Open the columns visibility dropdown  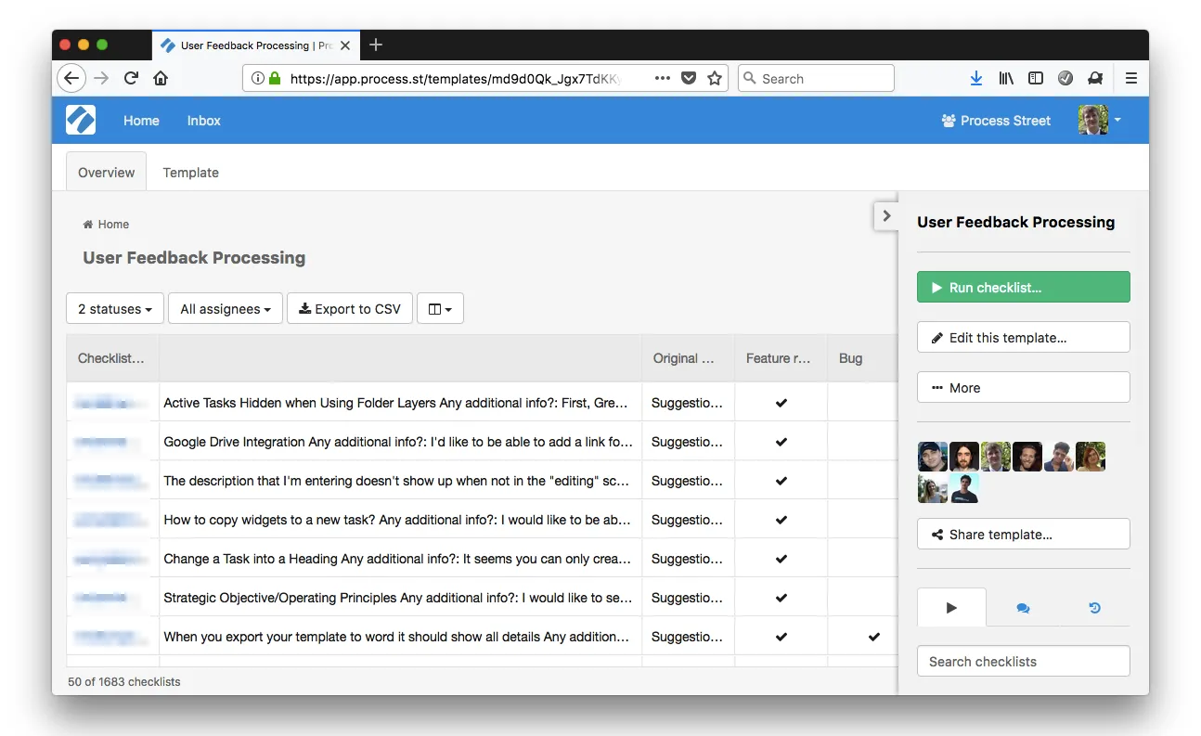coord(440,309)
